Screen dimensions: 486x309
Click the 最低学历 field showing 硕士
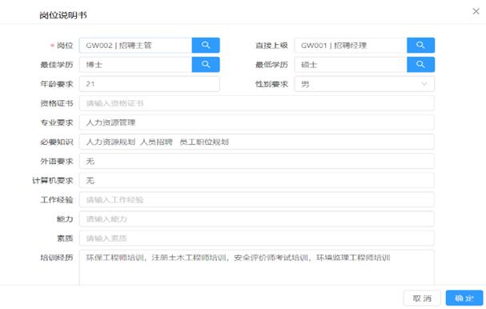(x=351, y=65)
